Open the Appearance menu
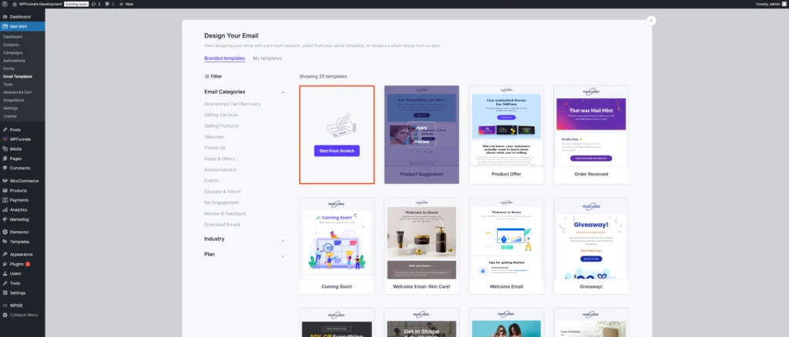The height and width of the screenshot is (337, 789). pos(22,254)
